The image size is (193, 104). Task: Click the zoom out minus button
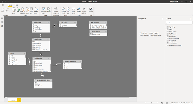click(x=146, y=103)
